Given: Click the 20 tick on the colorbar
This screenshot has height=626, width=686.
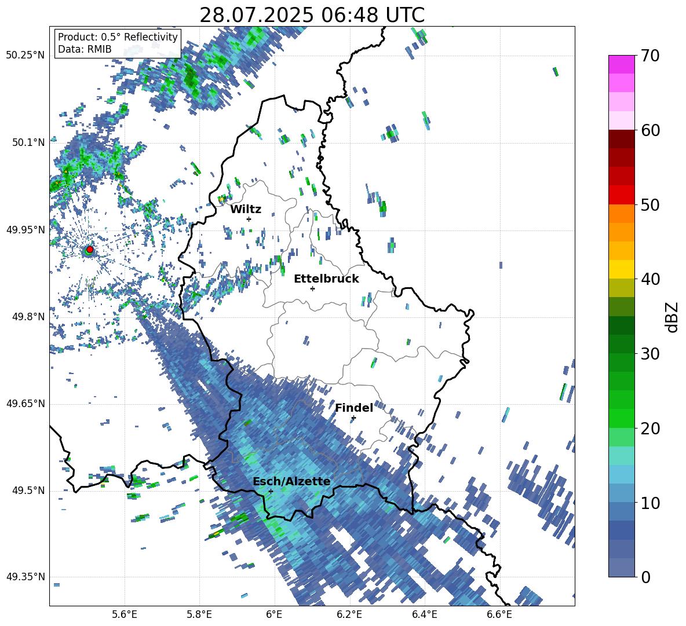Looking at the screenshot, I should (650, 429).
